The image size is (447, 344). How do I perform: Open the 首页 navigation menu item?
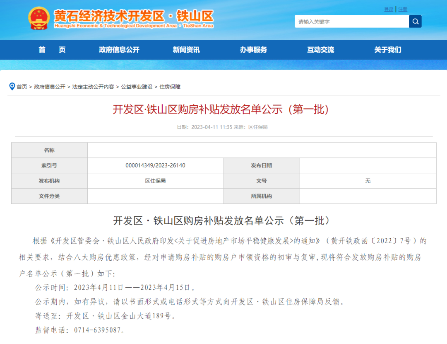pyautogui.click(x=52, y=50)
